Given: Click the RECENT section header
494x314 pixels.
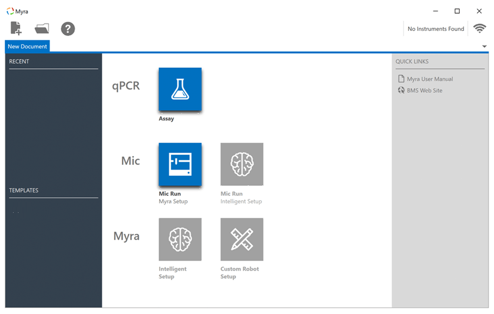Looking at the screenshot, I should click(19, 61).
